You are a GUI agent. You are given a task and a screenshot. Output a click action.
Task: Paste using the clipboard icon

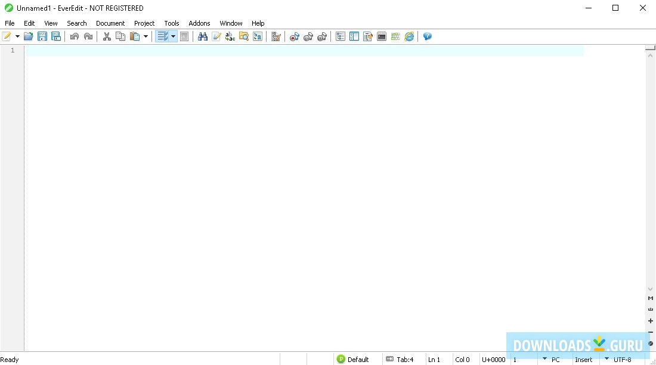[x=135, y=36]
